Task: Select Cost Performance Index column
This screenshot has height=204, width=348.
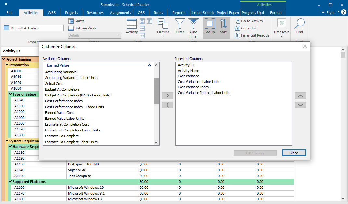Action: [64, 101]
